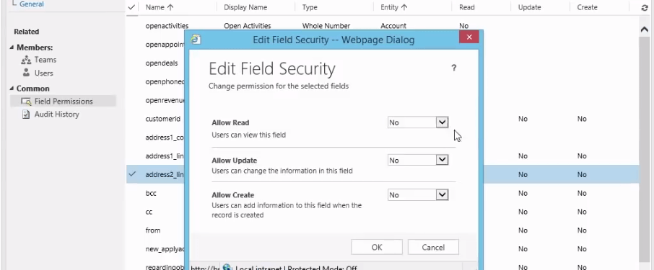The width and height of the screenshot is (654, 270).
Task: Open the Allow Create dropdown
Action: [418, 194]
